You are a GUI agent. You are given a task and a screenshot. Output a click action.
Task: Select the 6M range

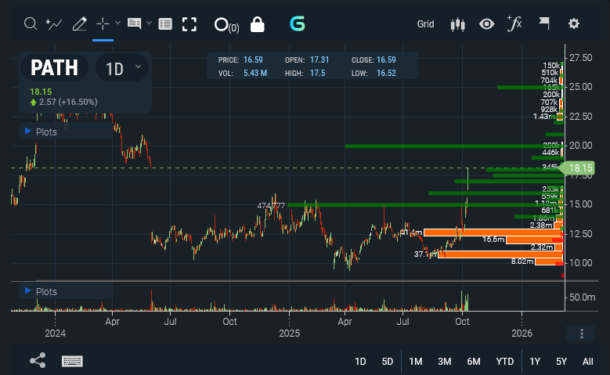474,362
